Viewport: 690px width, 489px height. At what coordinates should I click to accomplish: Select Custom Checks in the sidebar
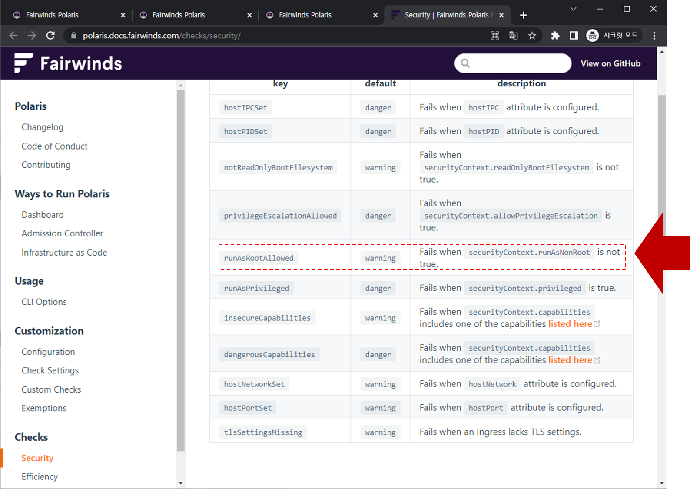pyautogui.click(x=51, y=389)
